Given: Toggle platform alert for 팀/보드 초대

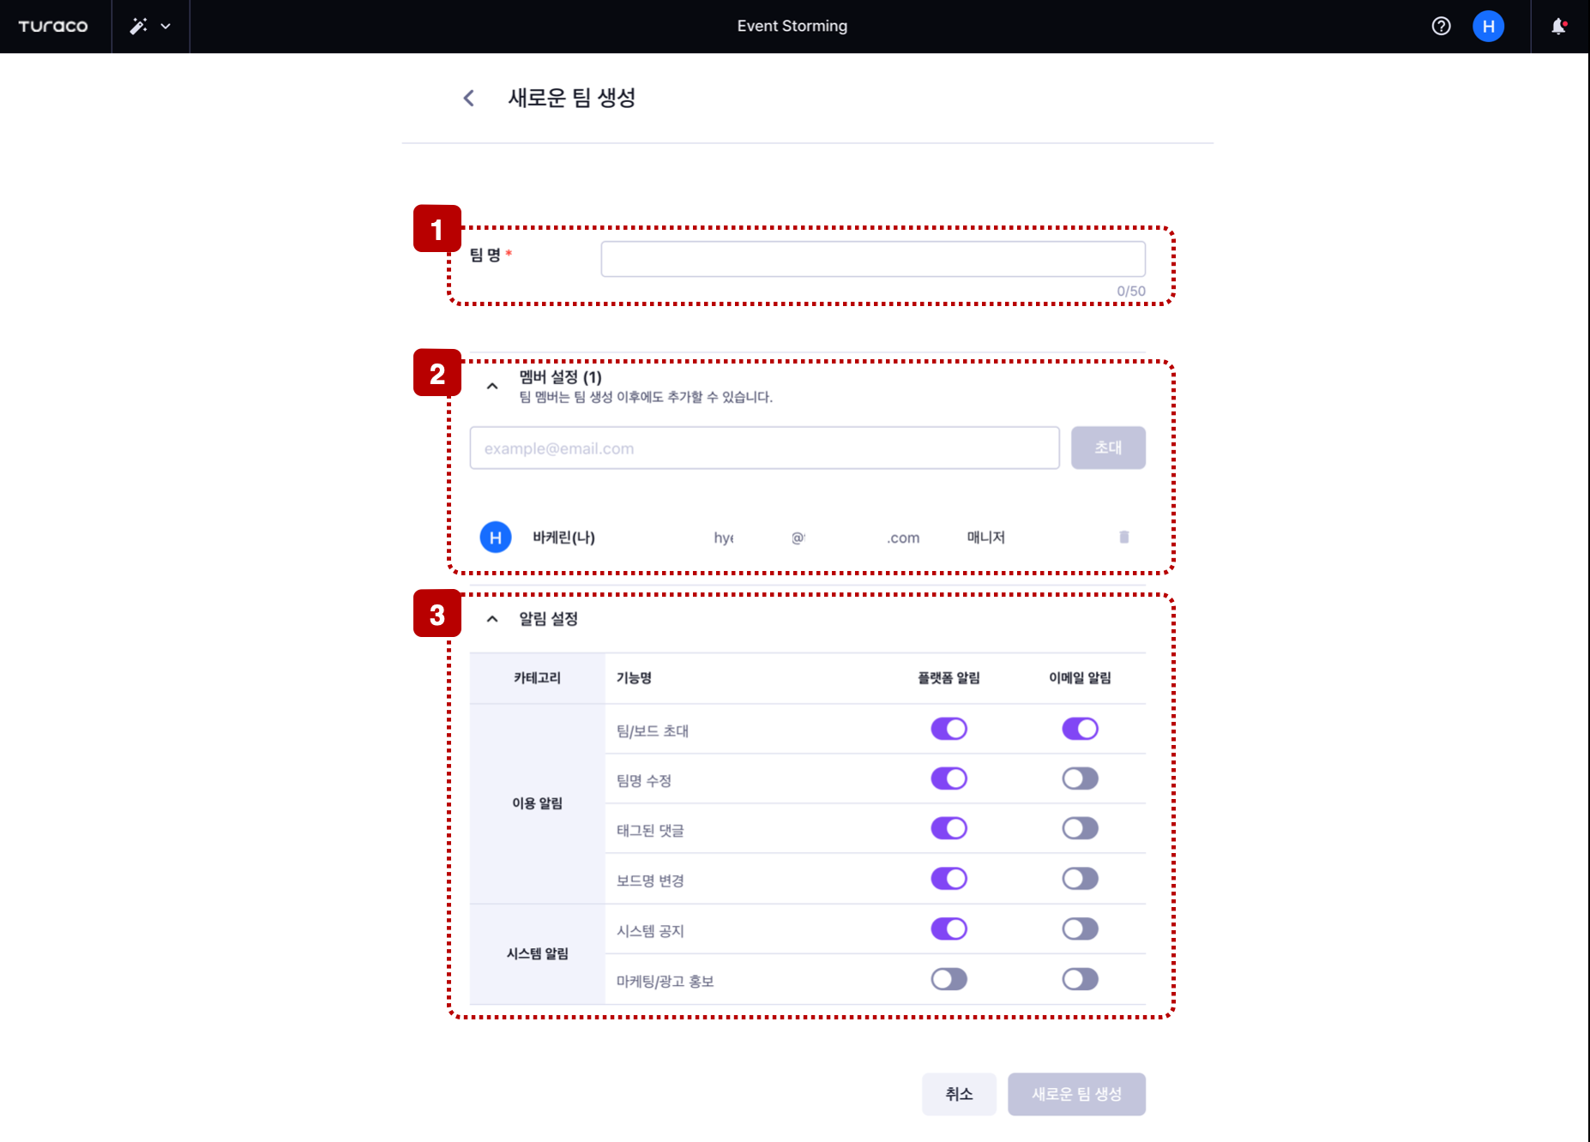Looking at the screenshot, I should click(x=949, y=729).
